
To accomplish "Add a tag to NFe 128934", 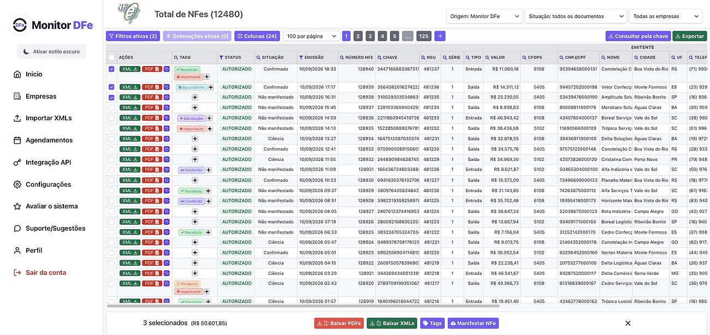I will pos(195,139).
